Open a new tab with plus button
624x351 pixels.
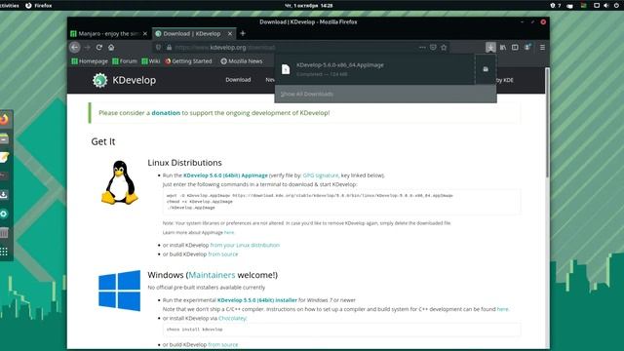(x=243, y=34)
